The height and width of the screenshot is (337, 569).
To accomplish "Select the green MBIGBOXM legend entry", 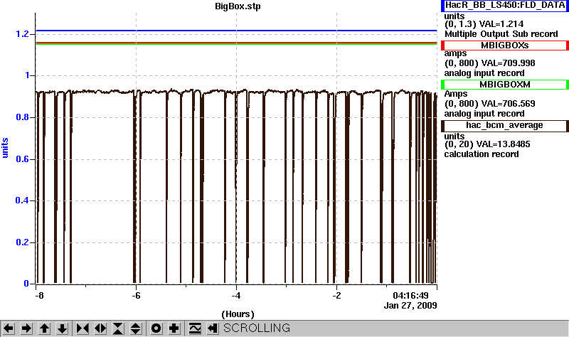I will tap(505, 85).
